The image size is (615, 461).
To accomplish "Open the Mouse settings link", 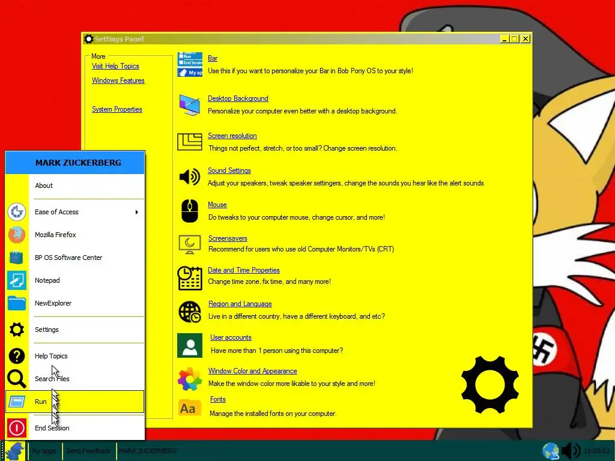I will pyautogui.click(x=217, y=205).
